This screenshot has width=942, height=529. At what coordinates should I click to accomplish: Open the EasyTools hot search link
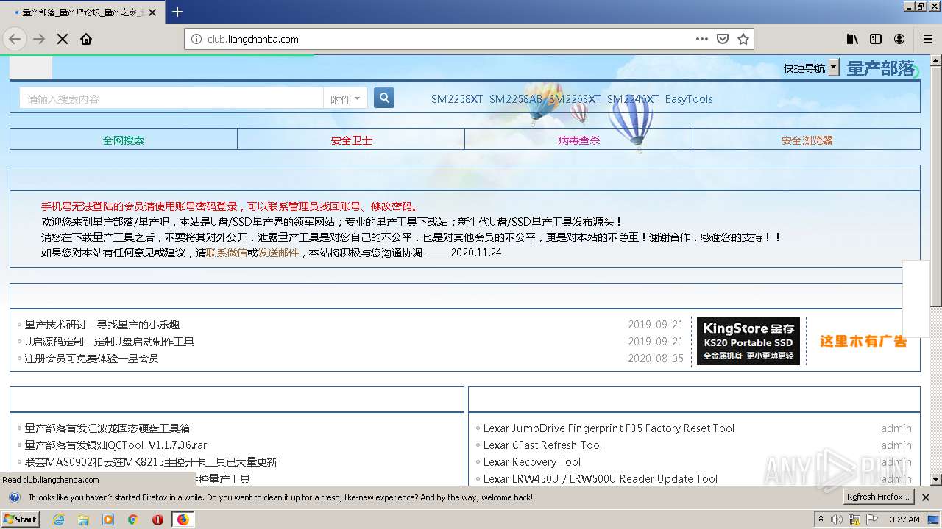689,99
